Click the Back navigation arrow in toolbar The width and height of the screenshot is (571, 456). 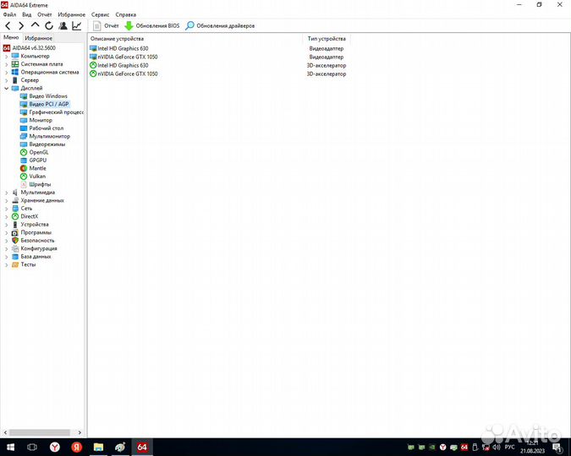[x=8, y=26]
